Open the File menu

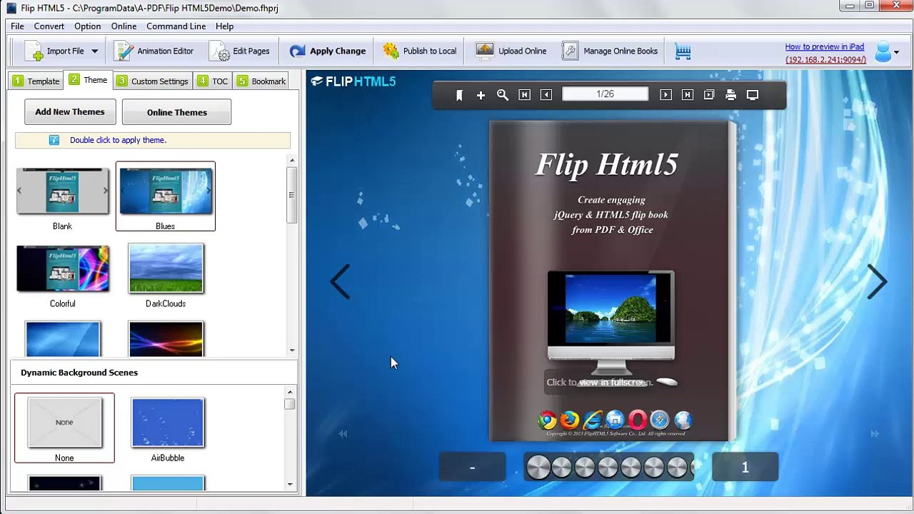click(x=17, y=26)
